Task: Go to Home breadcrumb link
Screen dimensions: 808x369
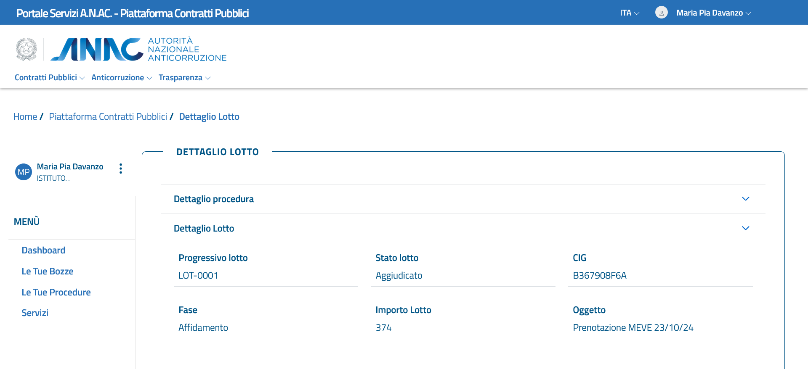Action: click(x=25, y=117)
